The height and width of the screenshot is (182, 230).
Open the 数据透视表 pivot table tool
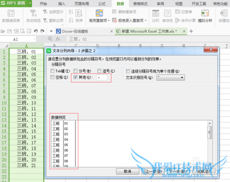click(x=11, y=16)
